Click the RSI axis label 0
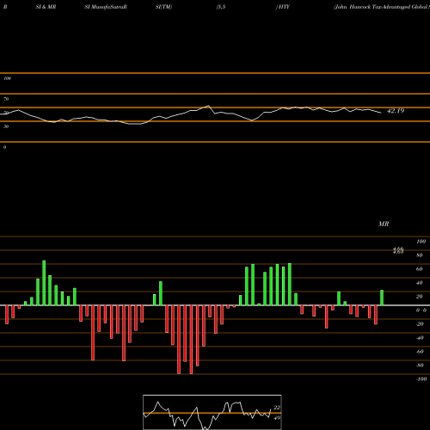430x430 pixels. [4, 147]
